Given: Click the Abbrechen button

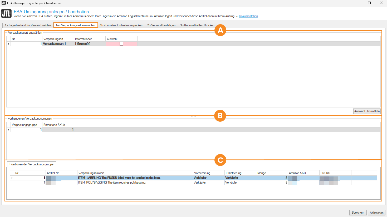Looking at the screenshot, I should click(x=376, y=213).
